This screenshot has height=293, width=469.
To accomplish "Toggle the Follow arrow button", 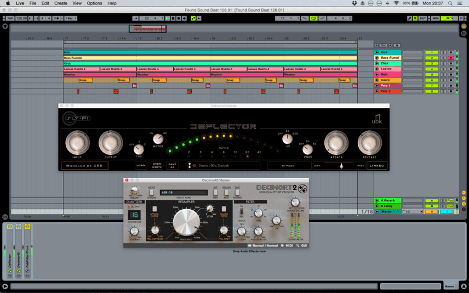I will (135, 18).
